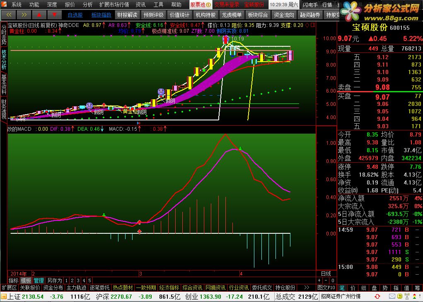Image resolution: width=423 pixels, height=302 pixels.
Task: Click the orange icon beside 上证 in status bar
Action: (x=3, y=297)
